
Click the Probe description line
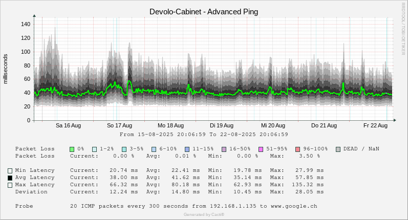194,206
